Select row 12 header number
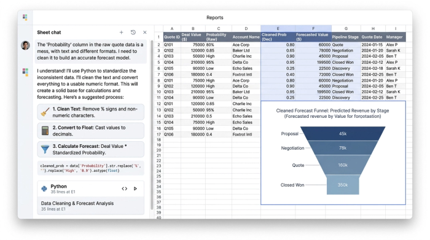 [158, 104]
